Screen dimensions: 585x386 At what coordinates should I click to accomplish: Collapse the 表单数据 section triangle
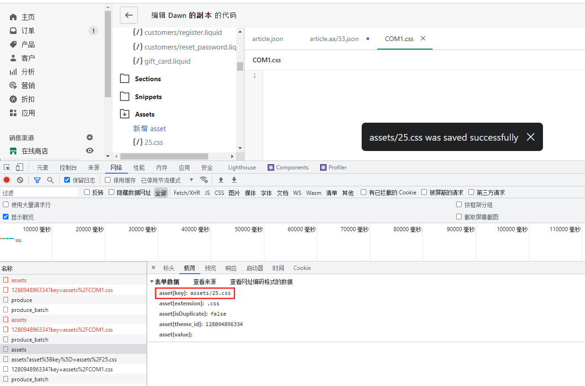pos(152,282)
